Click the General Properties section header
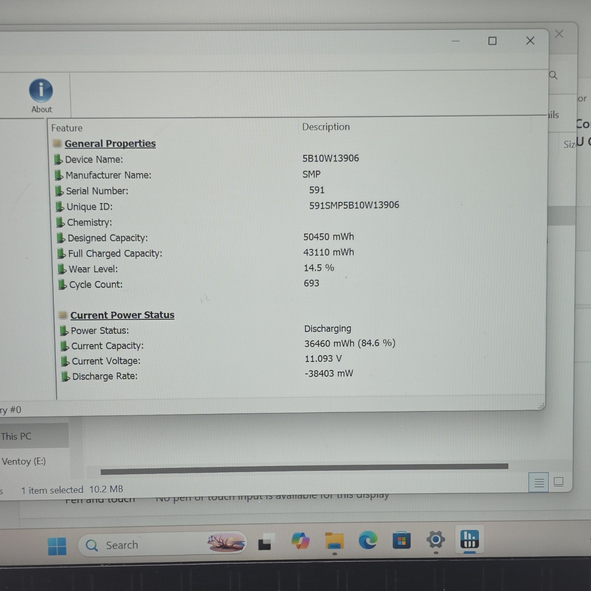 point(110,143)
